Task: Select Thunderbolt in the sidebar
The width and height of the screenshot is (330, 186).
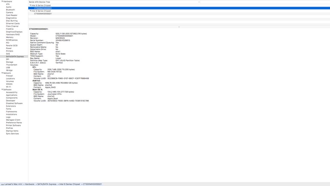Action: point(12,65)
